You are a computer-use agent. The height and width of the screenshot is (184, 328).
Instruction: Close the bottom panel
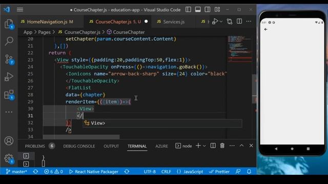coord(251,145)
